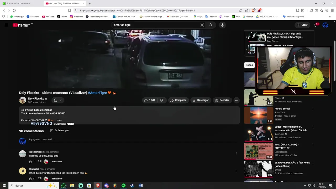Go back in browser history
This screenshot has height=189, width=336.
4,10
